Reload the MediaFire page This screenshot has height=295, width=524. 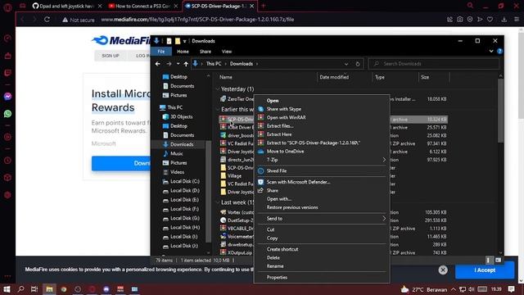(47, 20)
